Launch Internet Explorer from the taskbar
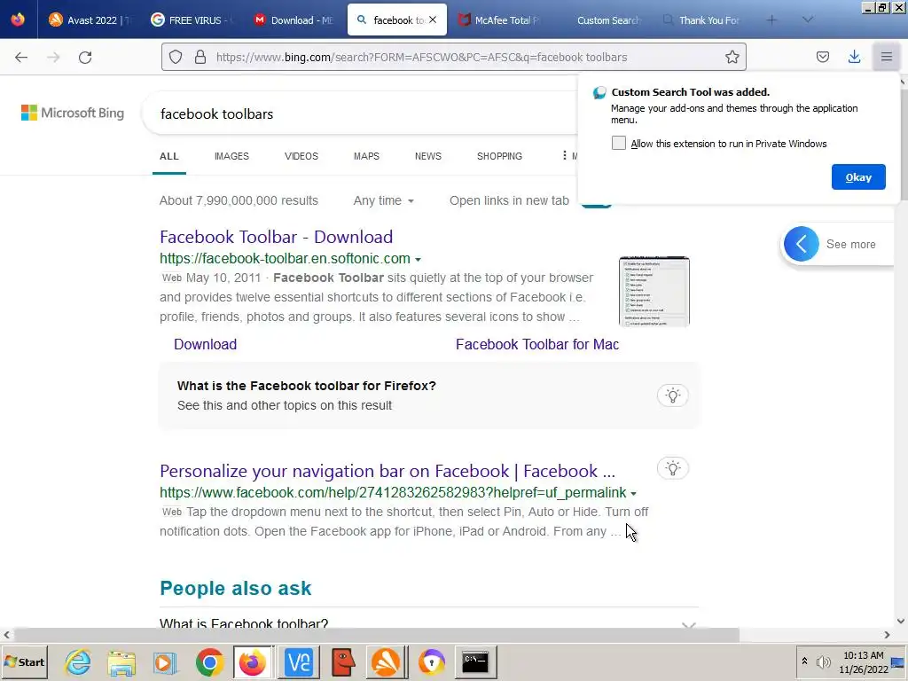908x681 pixels. click(78, 661)
